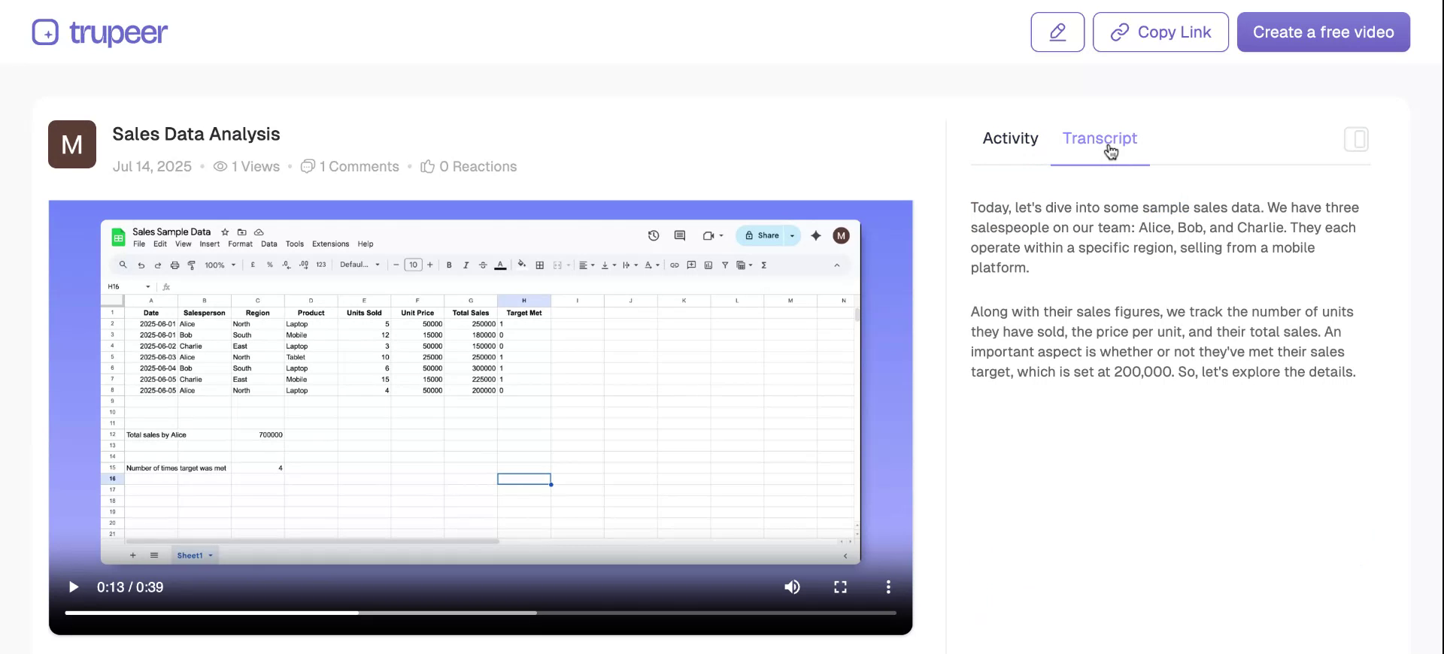Seek on the video progress bar
This screenshot has height=654, width=1444.
click(481, 613)
